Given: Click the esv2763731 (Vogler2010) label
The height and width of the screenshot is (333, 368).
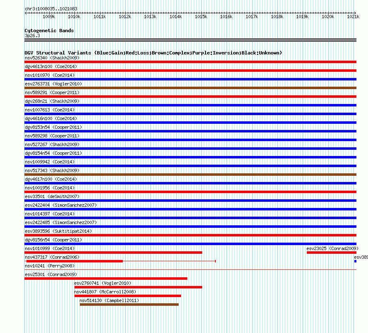Looking at the screenshot, I should click(x=53, y=84).
